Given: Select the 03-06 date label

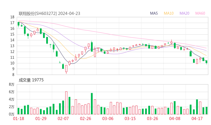Looking at the screenshot, I should coord(107,119).
